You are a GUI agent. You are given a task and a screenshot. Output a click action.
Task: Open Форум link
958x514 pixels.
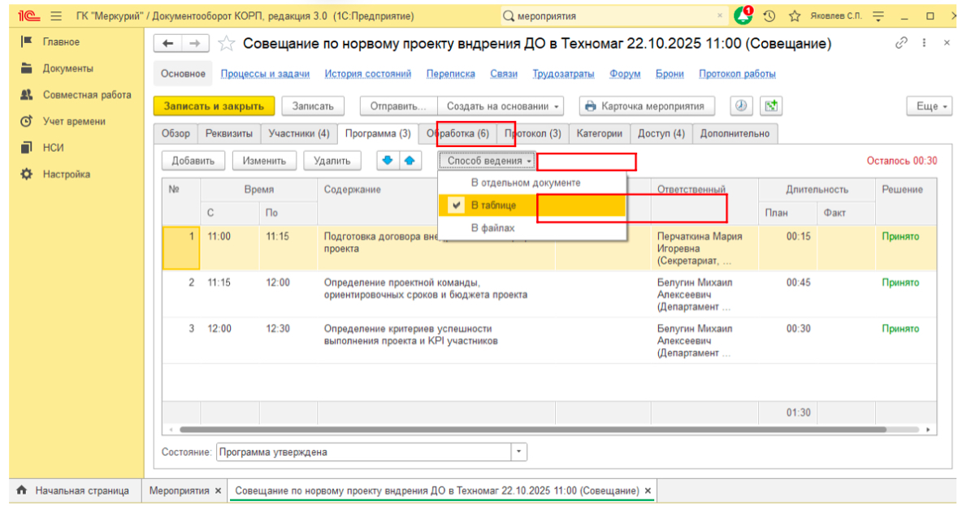[x=625, y=74]
